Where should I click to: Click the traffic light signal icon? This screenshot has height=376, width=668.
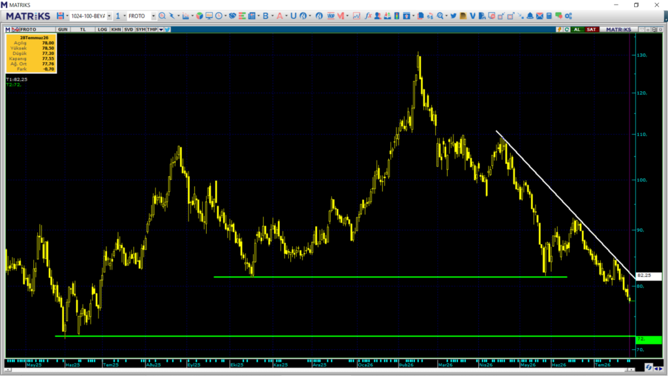tap(397, 16)
